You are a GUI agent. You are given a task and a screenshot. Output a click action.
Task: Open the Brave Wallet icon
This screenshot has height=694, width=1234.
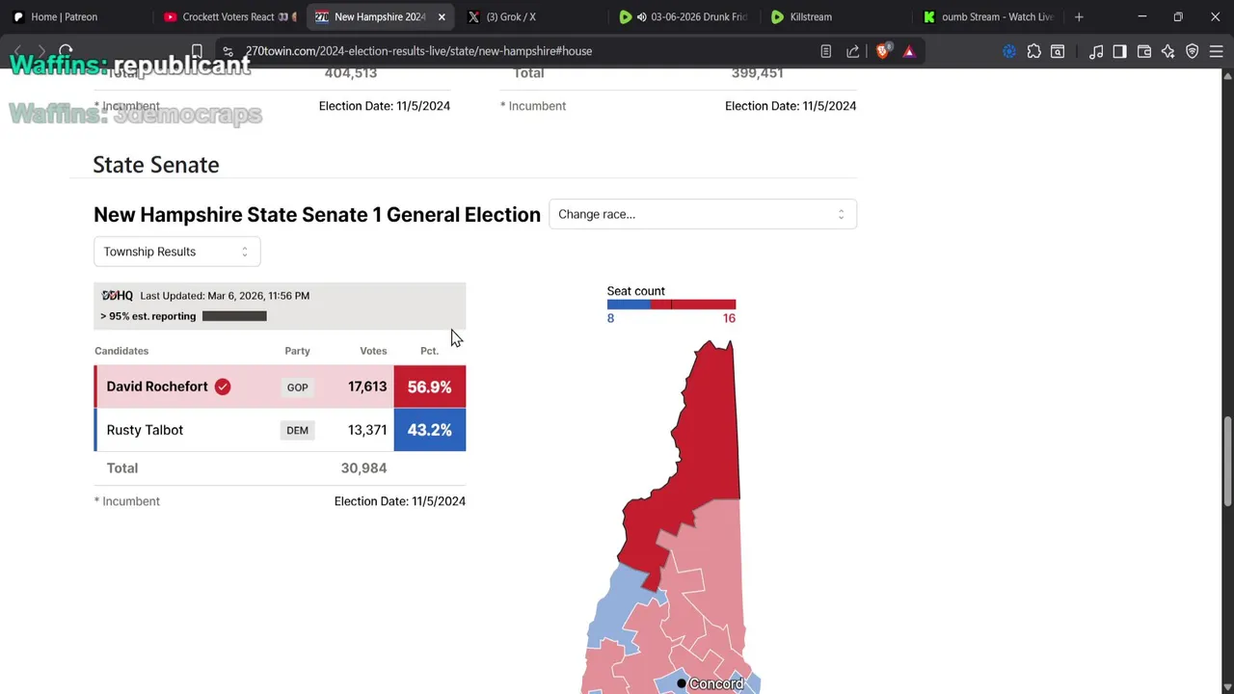point(1144,51)
